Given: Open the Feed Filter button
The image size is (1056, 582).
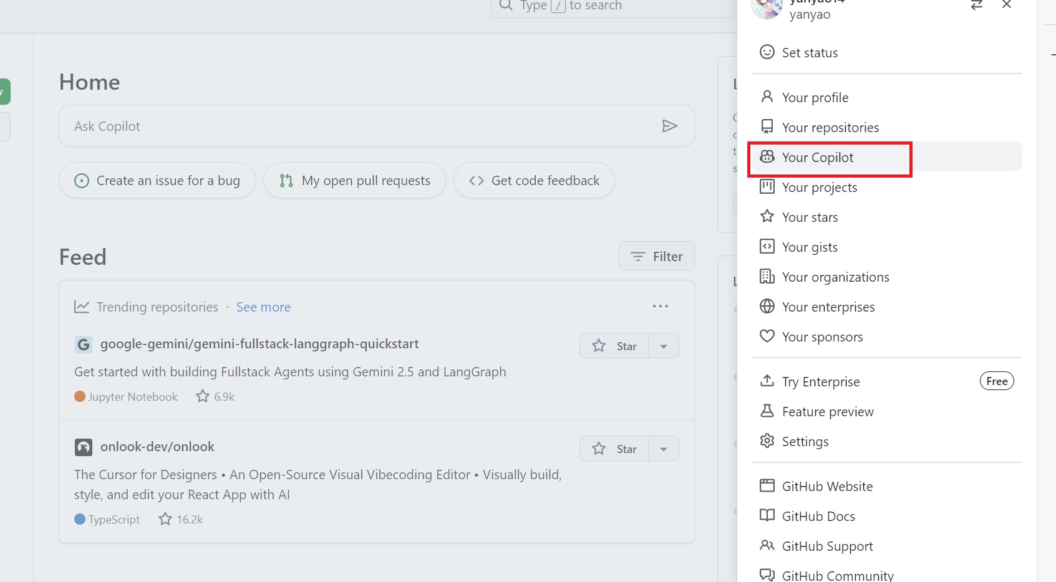Looking at the screenshot, I should point(656,256).
